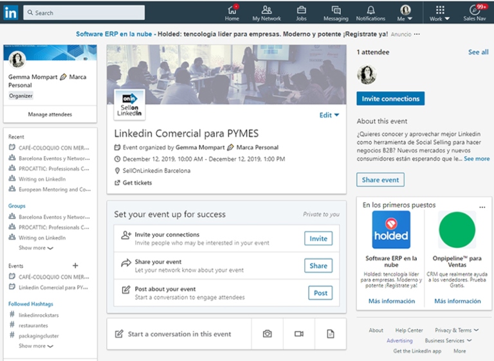The width and height of the screenshot is (494, 361).
Task: Open the Jobs briefcase icon
Action: coord(301,10)
